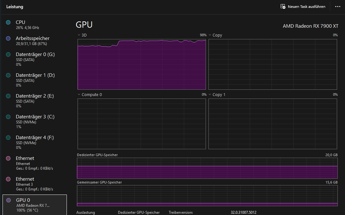Select the Ethernet 3 adapter entry
The height and width of the screenshot is (215, 345).
tap(35, 184)
